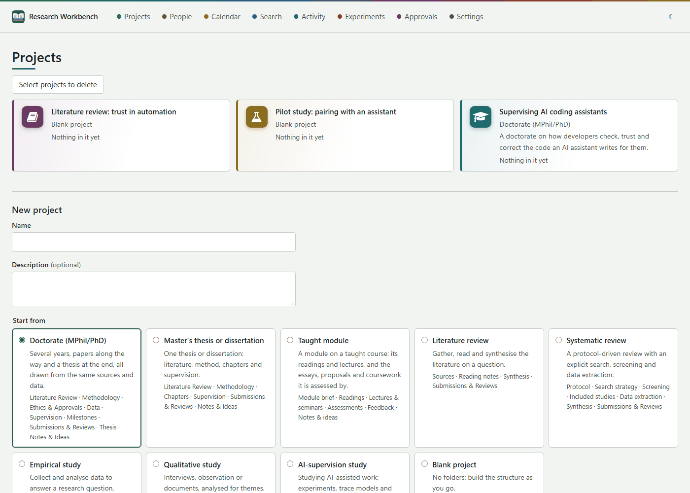Open the Activity nav item

coord(310,17)
